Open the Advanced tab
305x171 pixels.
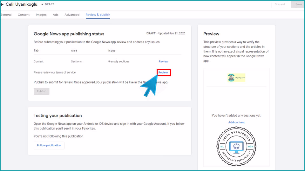[72, 15]
